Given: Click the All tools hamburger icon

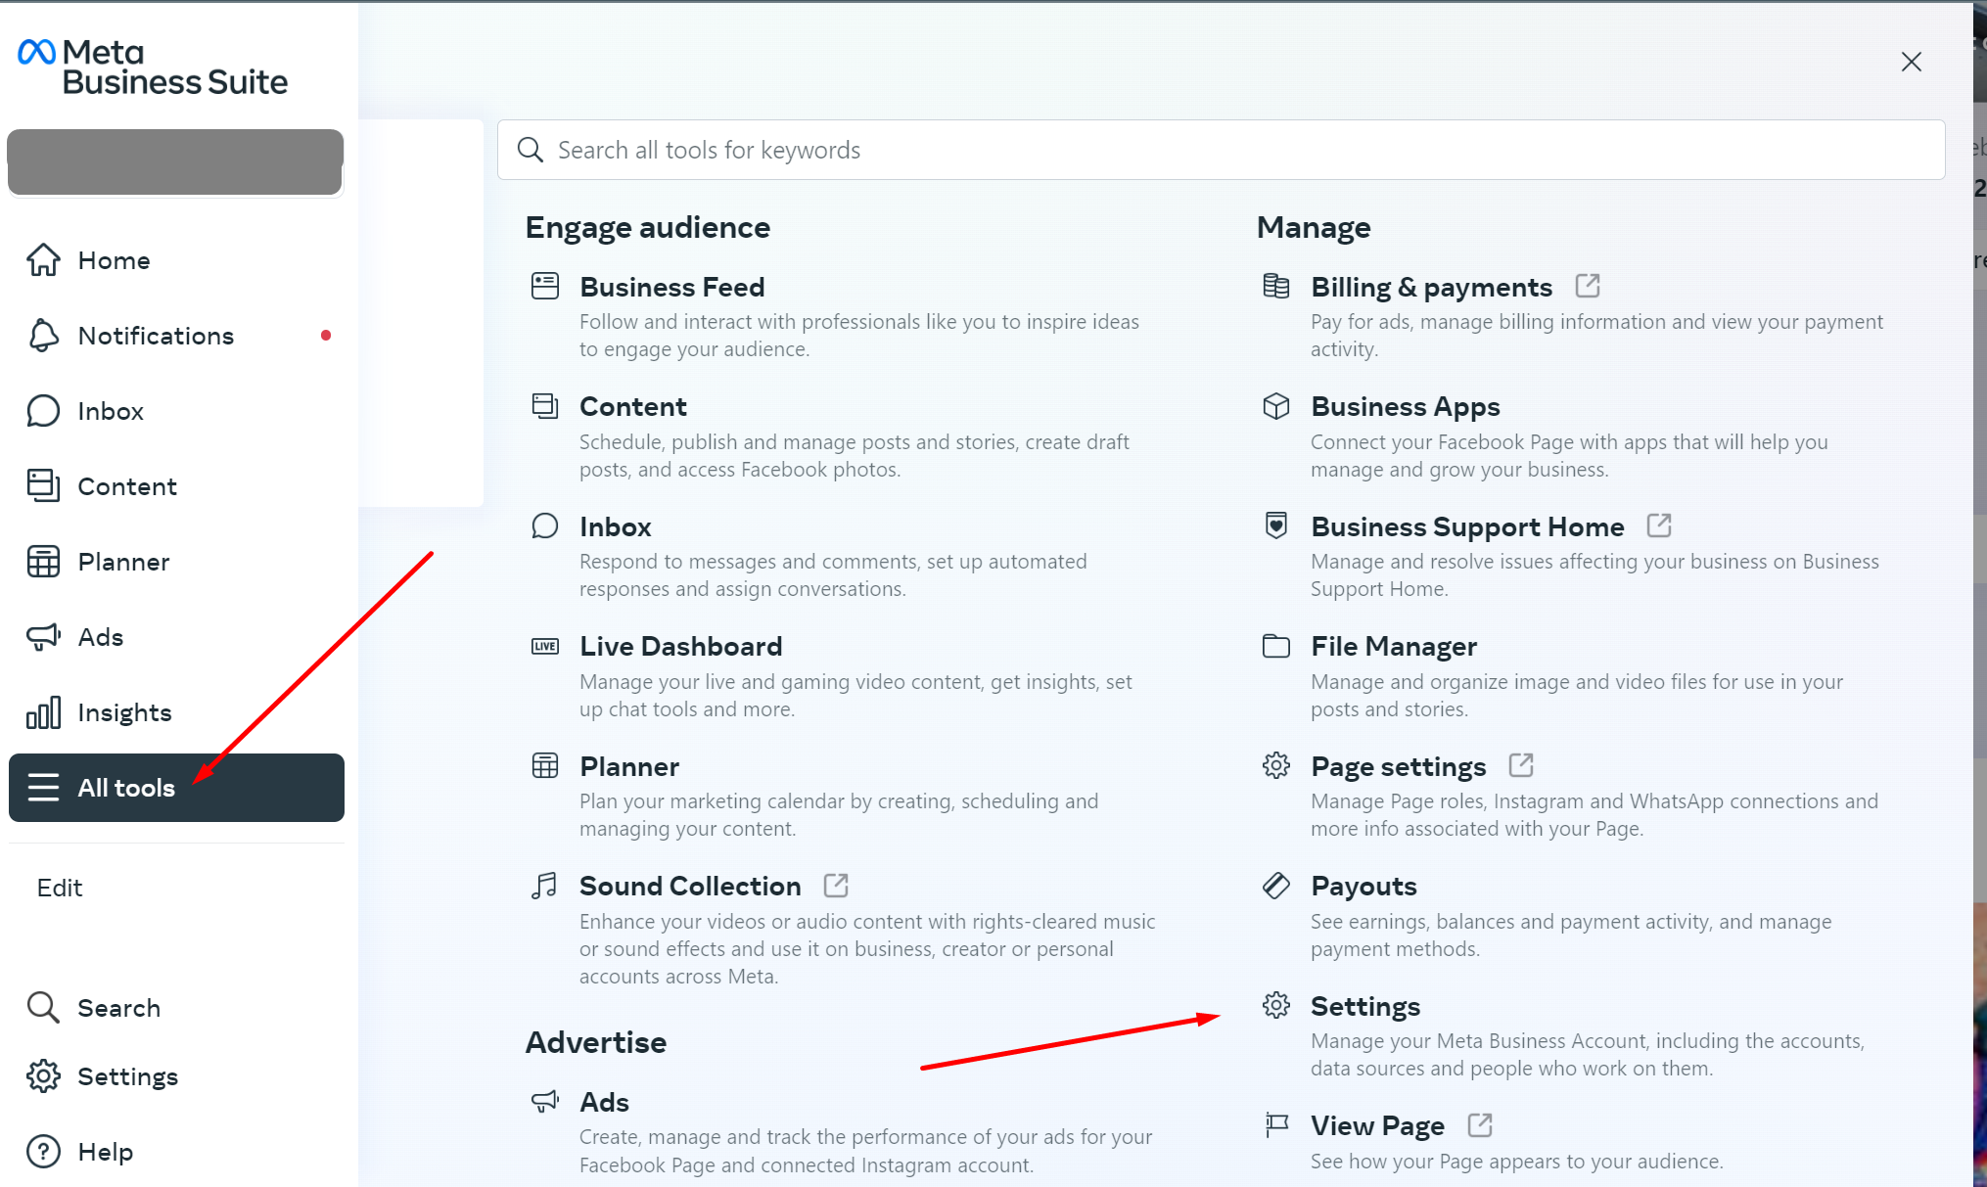Looking at the screenshot, I should point(43,788).
